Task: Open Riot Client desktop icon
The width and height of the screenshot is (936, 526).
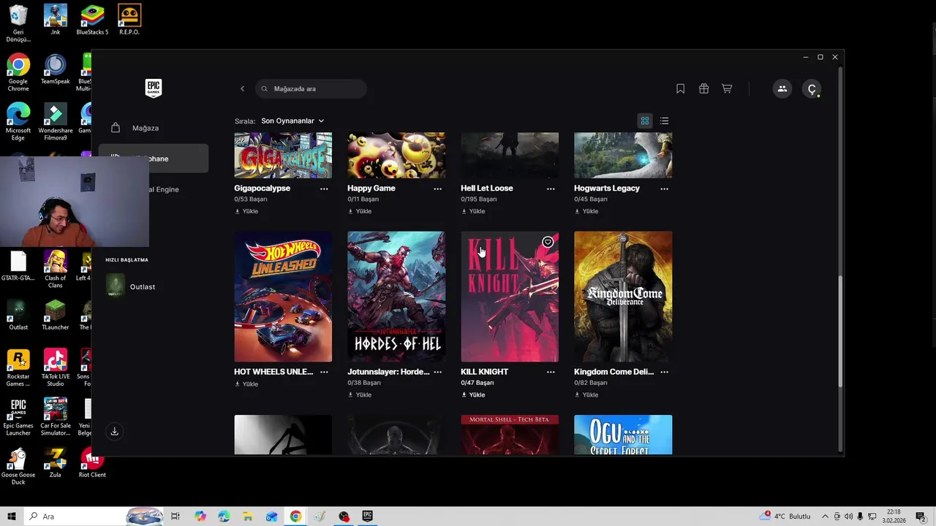Action: [92, 462]
